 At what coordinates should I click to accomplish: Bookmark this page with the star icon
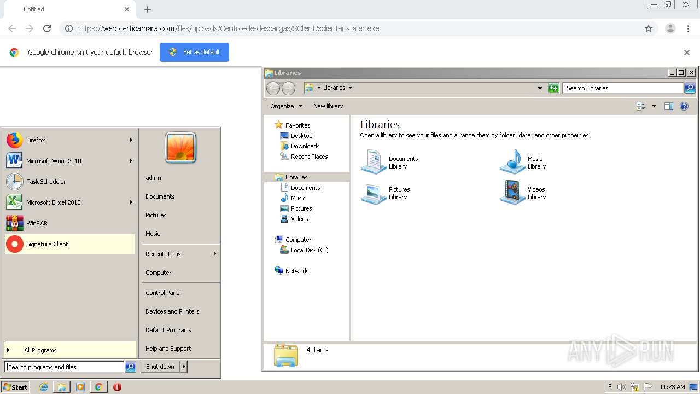coord(649,28)
